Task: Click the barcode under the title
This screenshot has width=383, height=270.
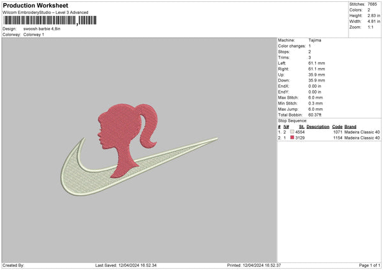Action: tap(50, 20)
